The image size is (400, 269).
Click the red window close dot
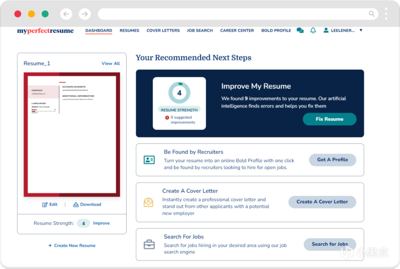pyautogui.click(x=18, y=14)
